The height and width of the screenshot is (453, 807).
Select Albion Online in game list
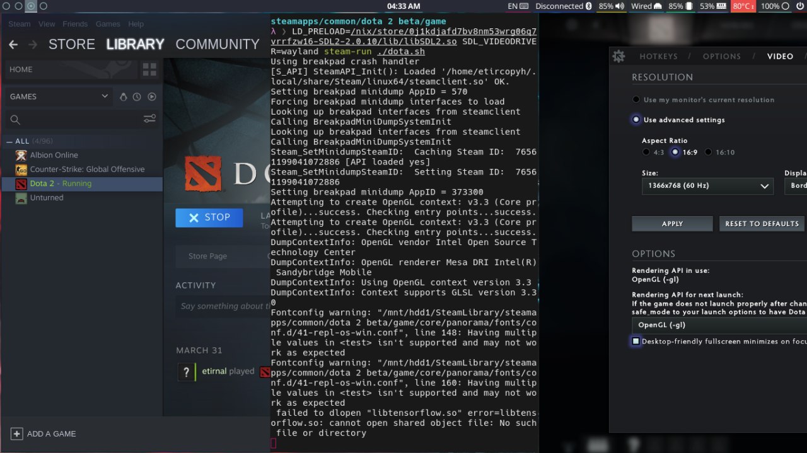tap(54, 155)
